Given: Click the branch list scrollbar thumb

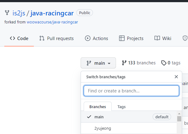Looking at the screenshot, I should pos(179,119).
